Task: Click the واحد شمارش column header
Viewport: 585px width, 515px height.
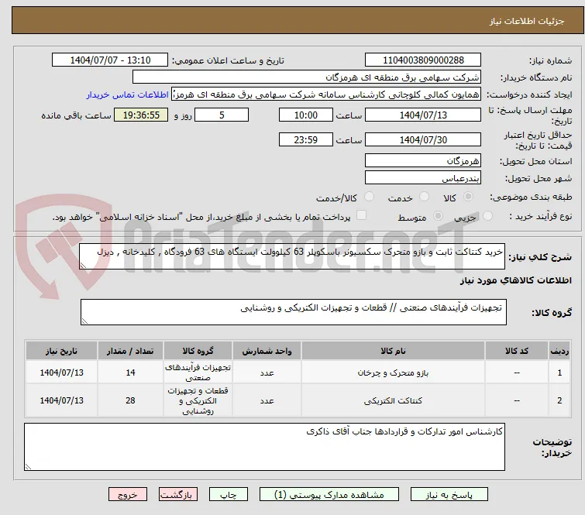Action: click(267, 351)
